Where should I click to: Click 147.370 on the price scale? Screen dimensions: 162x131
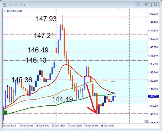pyautogui.click(x=154, y=30)
